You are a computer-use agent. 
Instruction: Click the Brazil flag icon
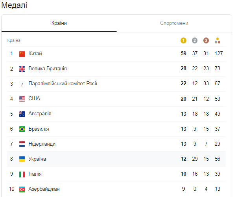[22, 129]
